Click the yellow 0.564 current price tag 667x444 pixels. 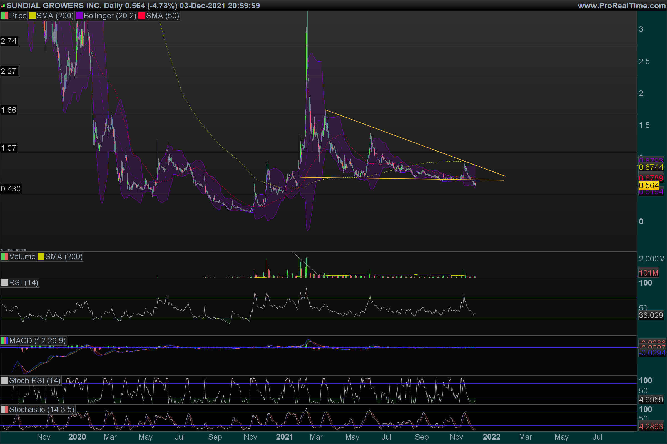[x=649, y=185]
